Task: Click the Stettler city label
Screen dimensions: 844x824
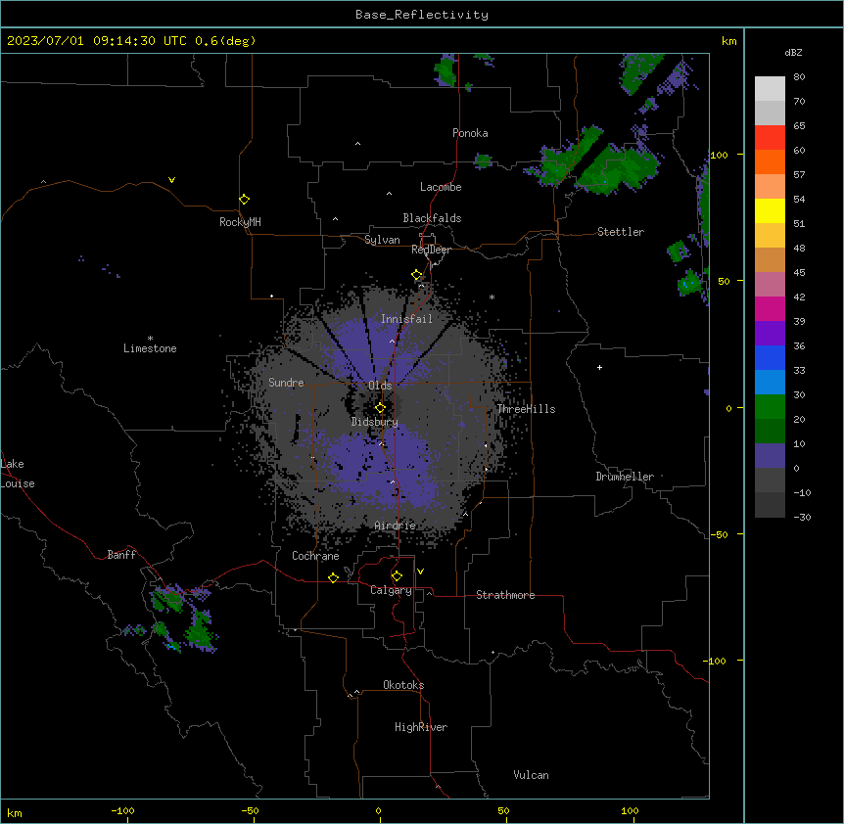Action: 621,232
